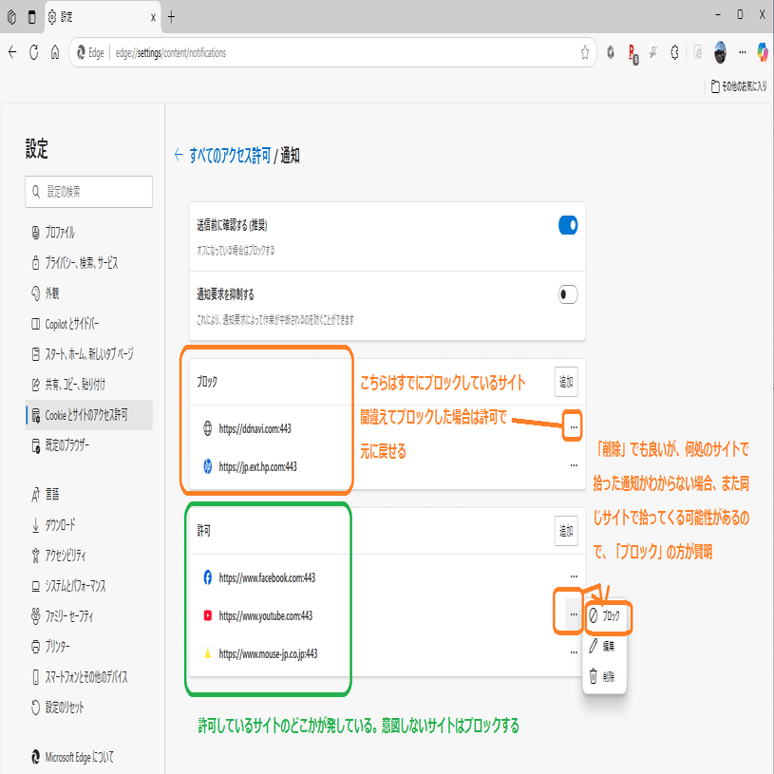Screen dimensions: 774x774
Task: Reload the page with refresh icon
Action: (34, 52)
